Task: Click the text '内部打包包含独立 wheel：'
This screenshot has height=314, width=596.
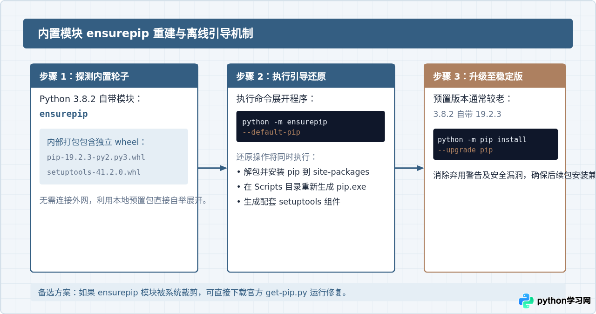Action: click(x=96, y=142)
